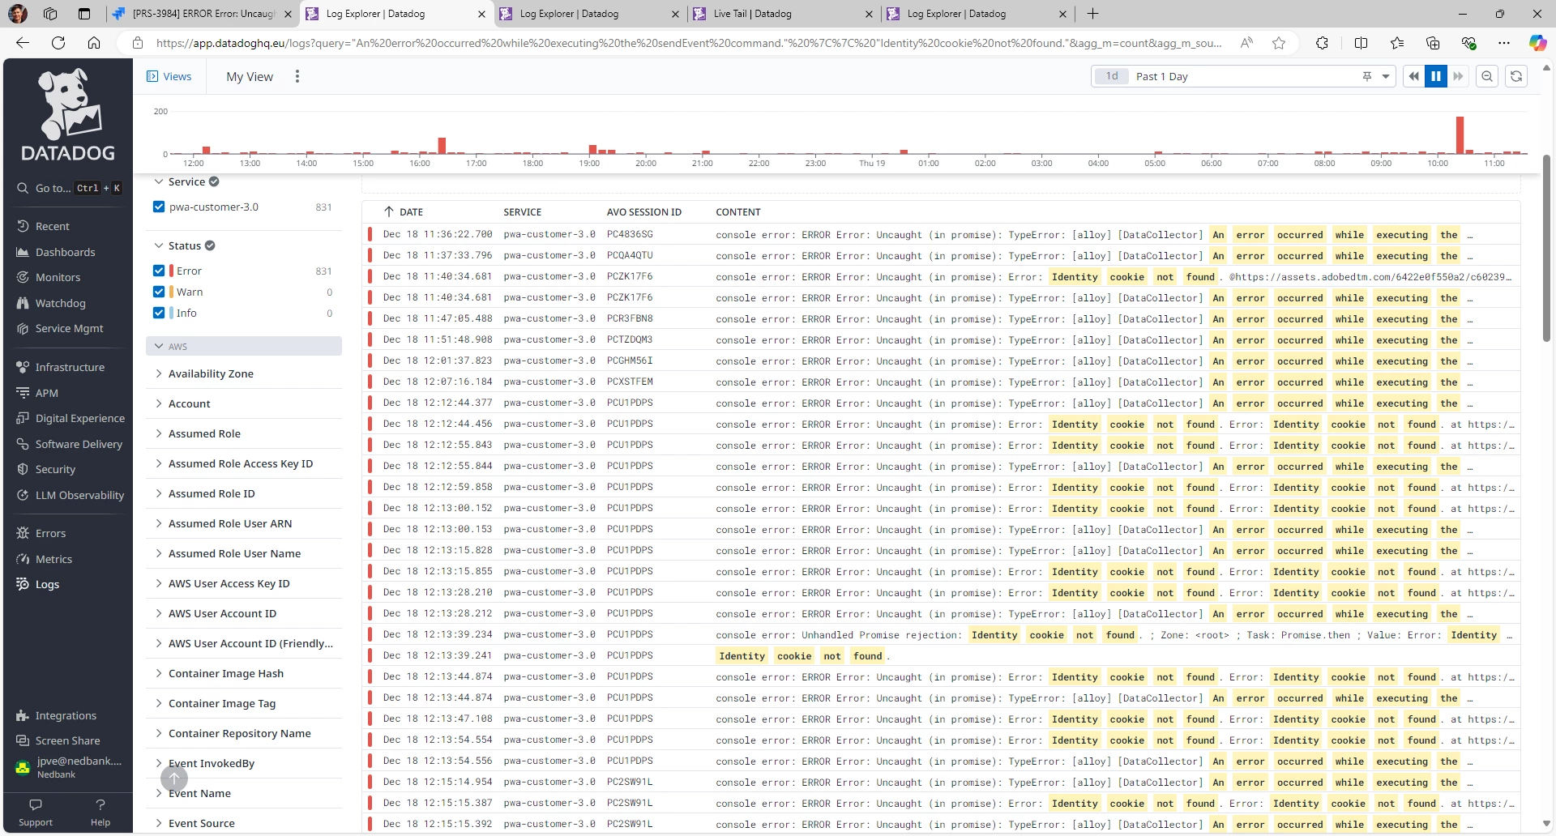Screen dimensions: 1556x836
Task: Go to Security in sidebar
Action: [x=55, y=469]
